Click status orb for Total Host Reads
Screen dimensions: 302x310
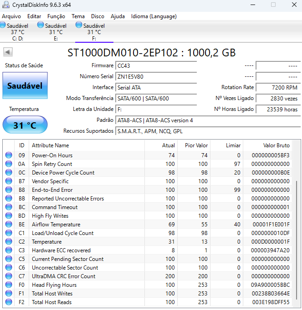tap(9, 302)
